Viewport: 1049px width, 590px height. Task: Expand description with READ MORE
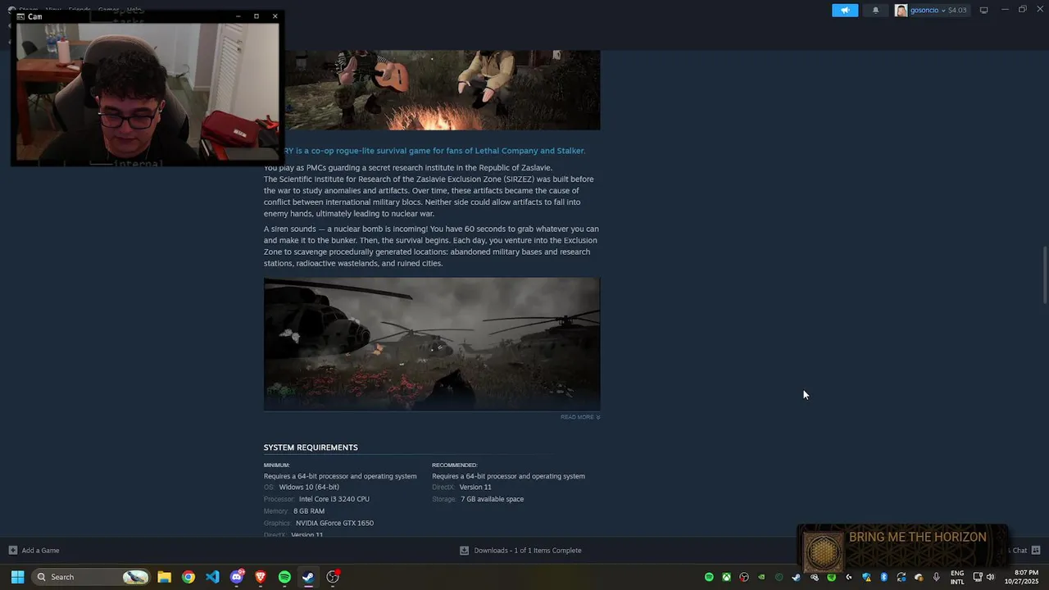pyautogui.click(x=580, y=417)
